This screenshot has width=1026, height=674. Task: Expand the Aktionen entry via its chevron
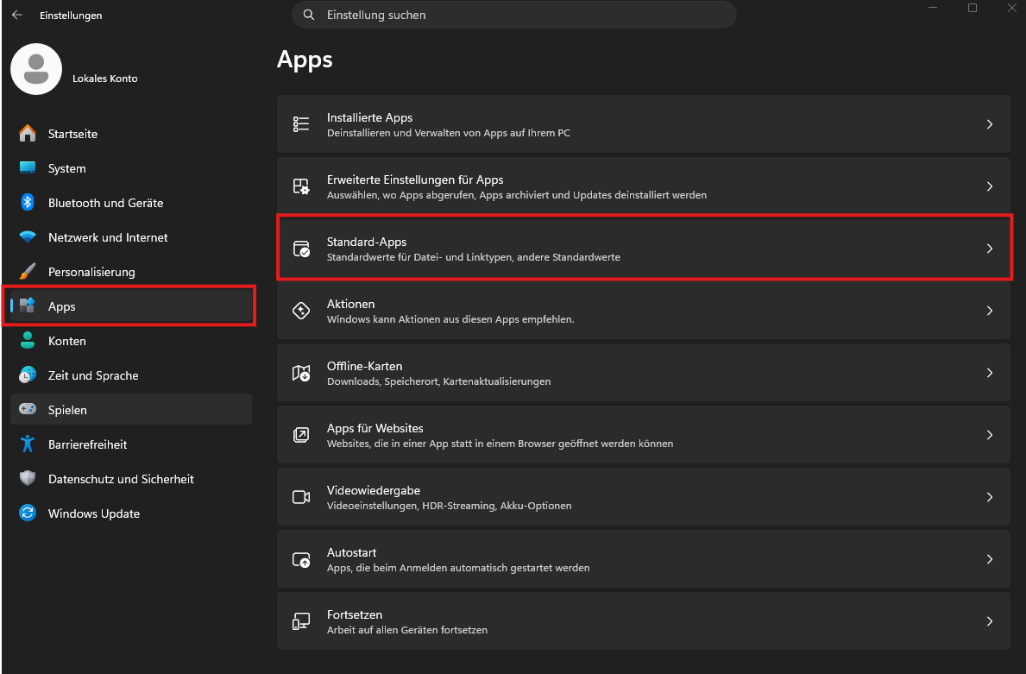[989, 311]
